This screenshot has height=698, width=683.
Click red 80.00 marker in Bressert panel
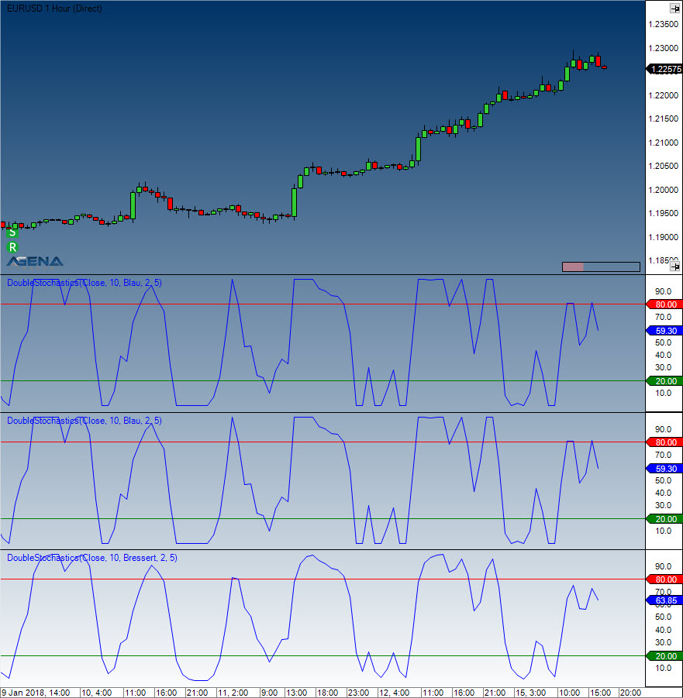point(664,579)
